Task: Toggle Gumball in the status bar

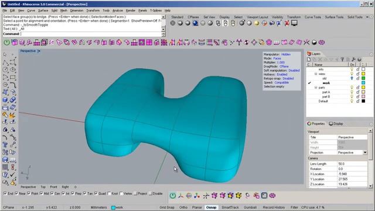Action: 250,207
